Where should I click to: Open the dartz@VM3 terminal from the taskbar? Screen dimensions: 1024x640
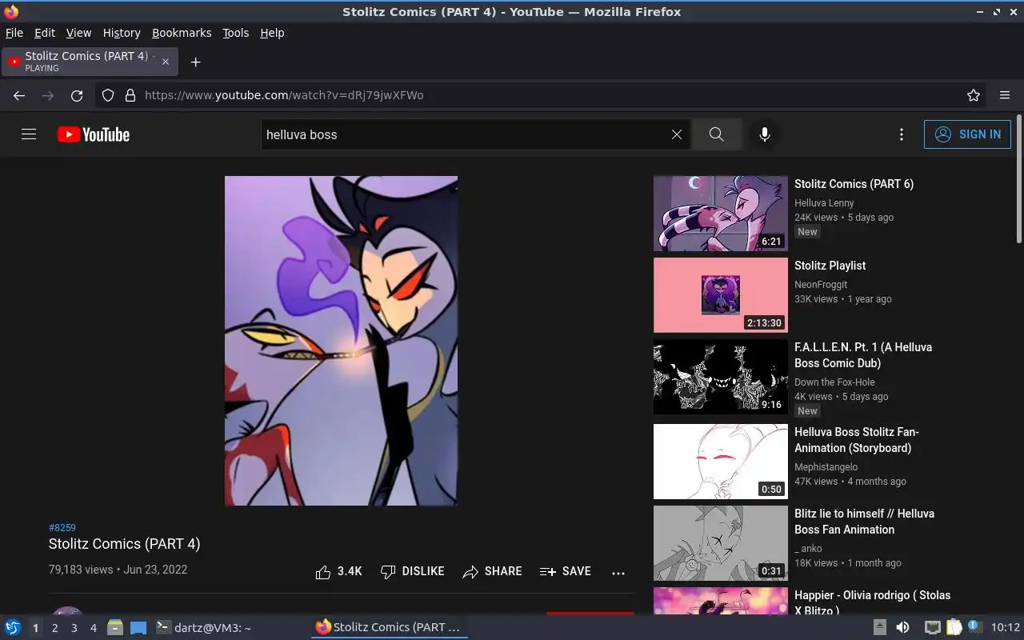[x=202, y=628]
